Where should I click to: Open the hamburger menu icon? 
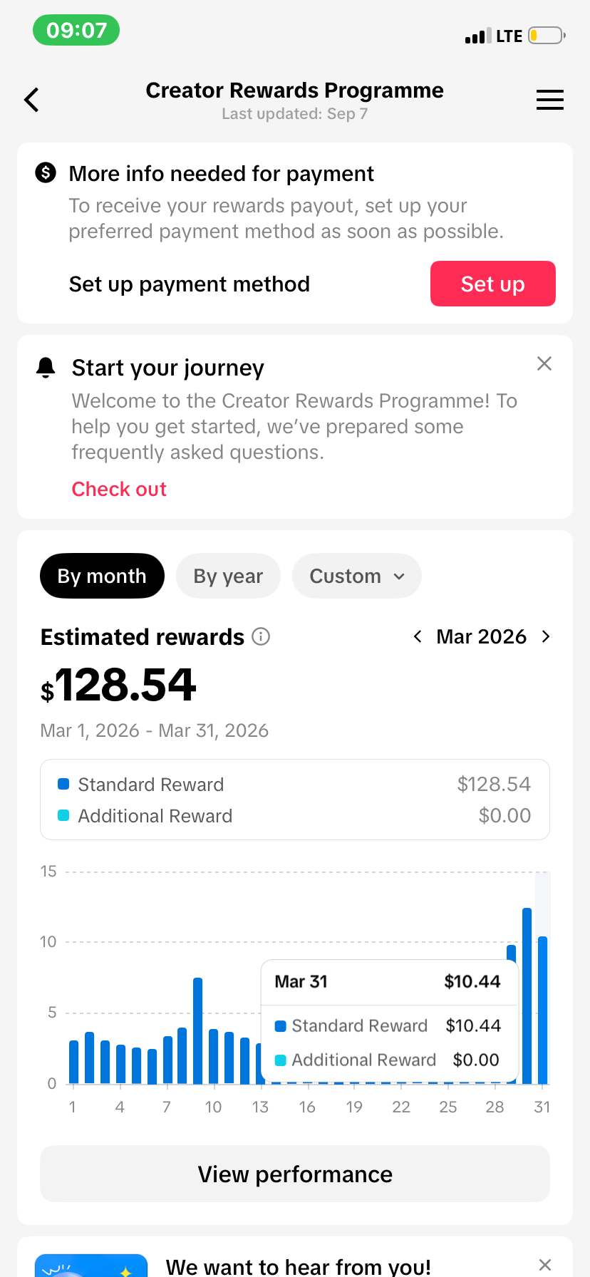[x=549, y=100]
